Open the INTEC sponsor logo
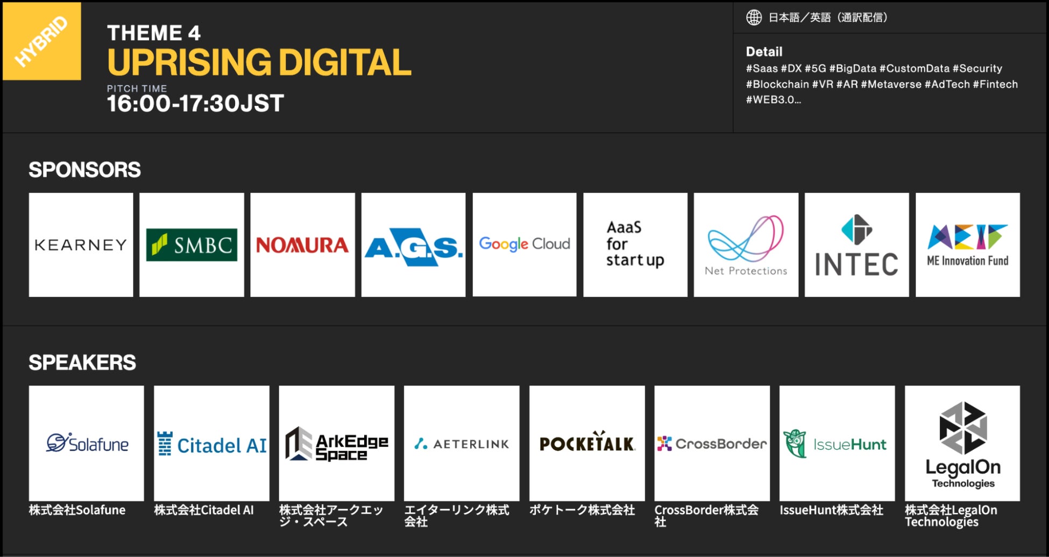Screen dimensions: 1049x557 [857, 245]
